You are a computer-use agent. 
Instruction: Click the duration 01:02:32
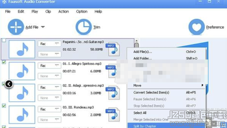pos(69,49)
